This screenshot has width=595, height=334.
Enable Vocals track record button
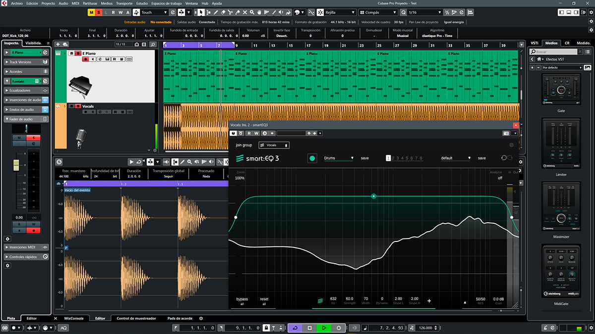[86, 112]
